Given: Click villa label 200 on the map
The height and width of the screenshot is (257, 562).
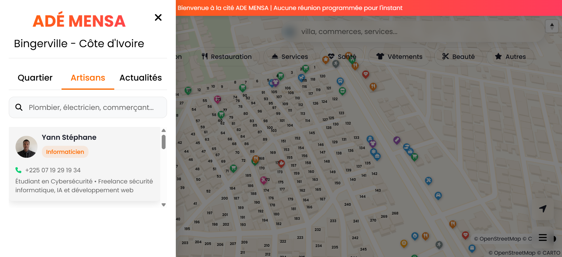Looking at the screenshot, I should (224, 198).
